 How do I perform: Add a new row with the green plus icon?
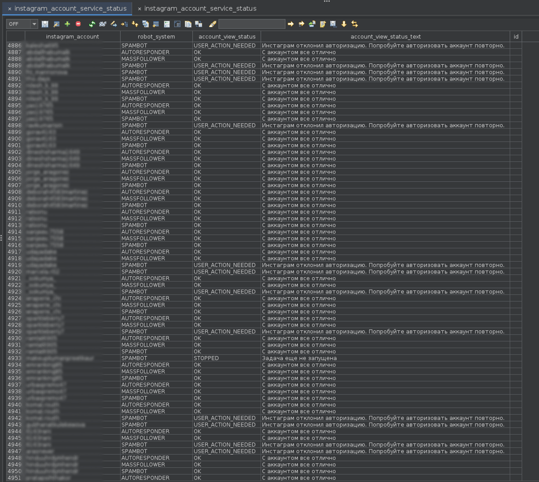[x=67, y=24]
